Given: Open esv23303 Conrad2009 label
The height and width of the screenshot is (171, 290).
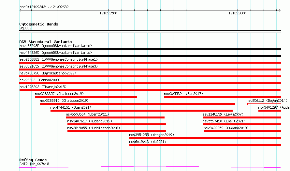Looking at the screenshot, I should click(x=40, y=80).
